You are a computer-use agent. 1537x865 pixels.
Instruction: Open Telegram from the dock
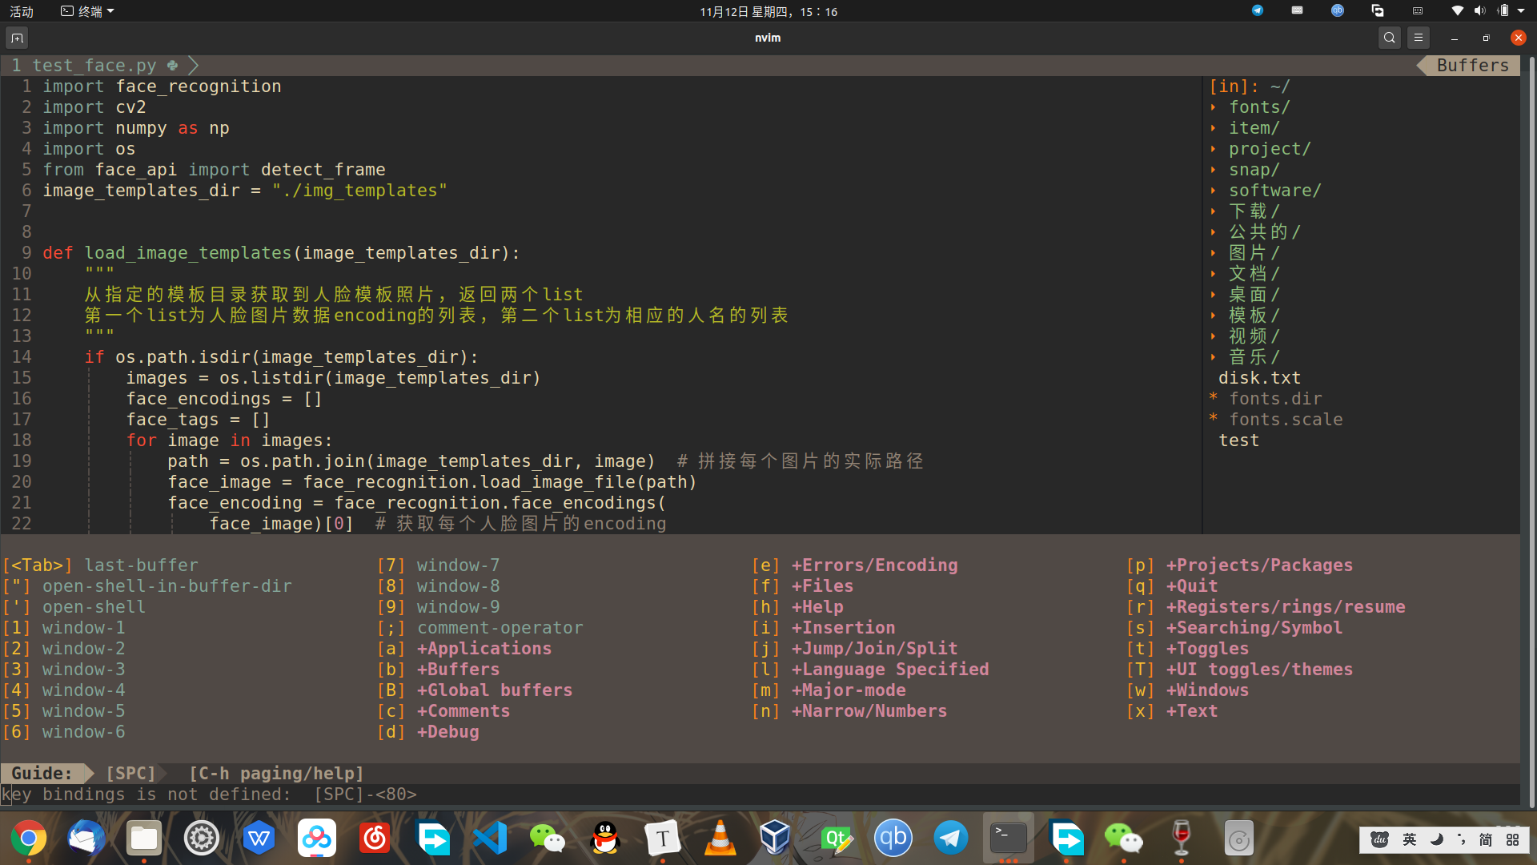(951, 839)
